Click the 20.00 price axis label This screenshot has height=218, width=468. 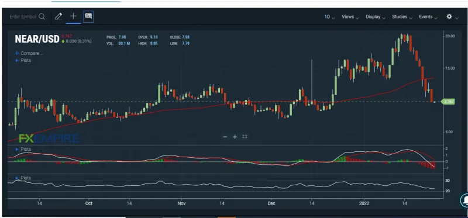pos(450,36)
